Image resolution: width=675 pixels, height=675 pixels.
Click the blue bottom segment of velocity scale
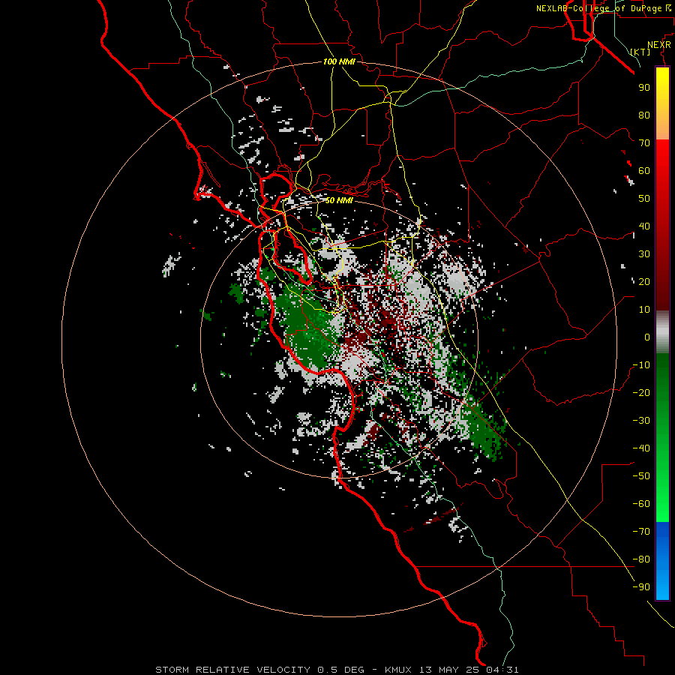coord(662,561)
